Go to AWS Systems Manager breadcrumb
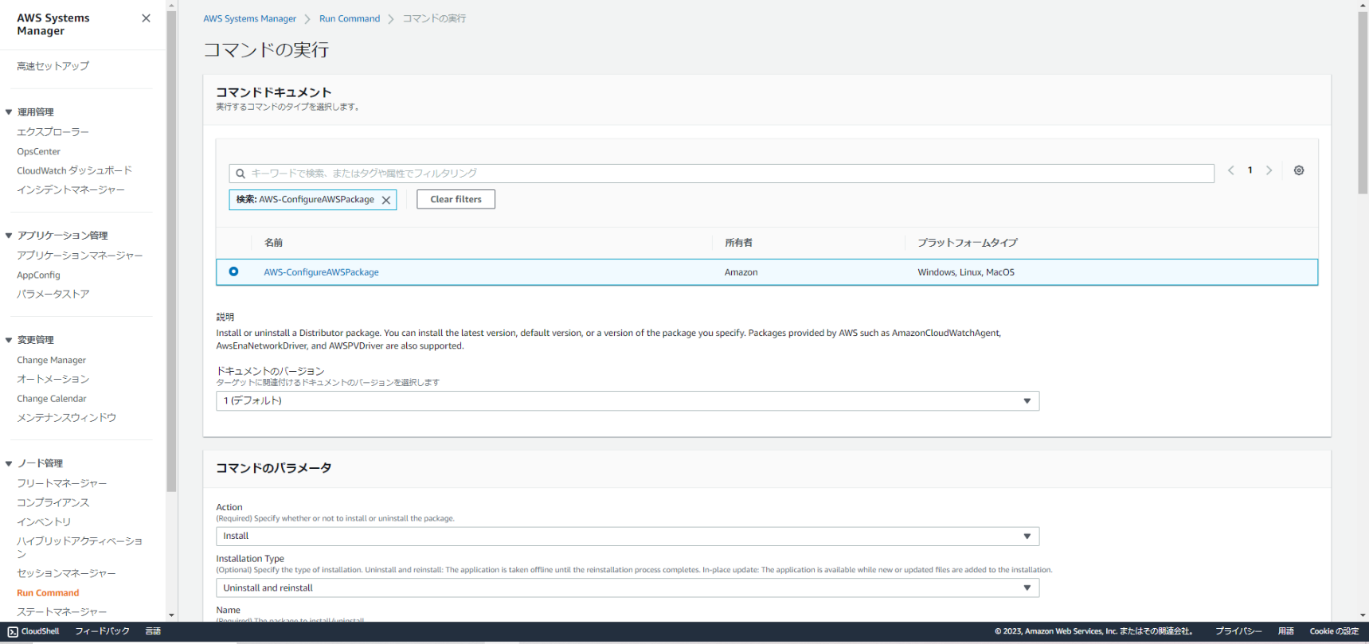Screen dimensions: 1369x644 pyautogui.click(x=249, y=19)
